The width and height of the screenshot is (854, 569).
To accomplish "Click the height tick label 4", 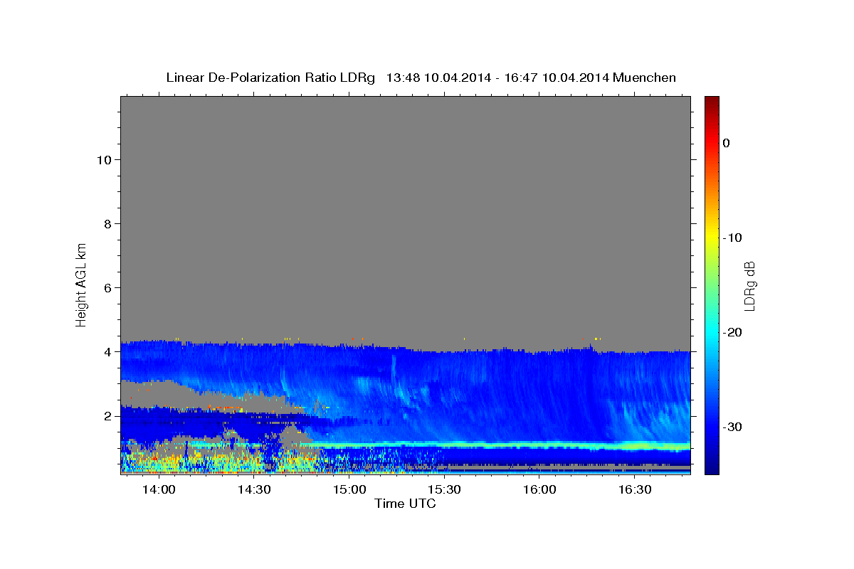I will point(106,351).
